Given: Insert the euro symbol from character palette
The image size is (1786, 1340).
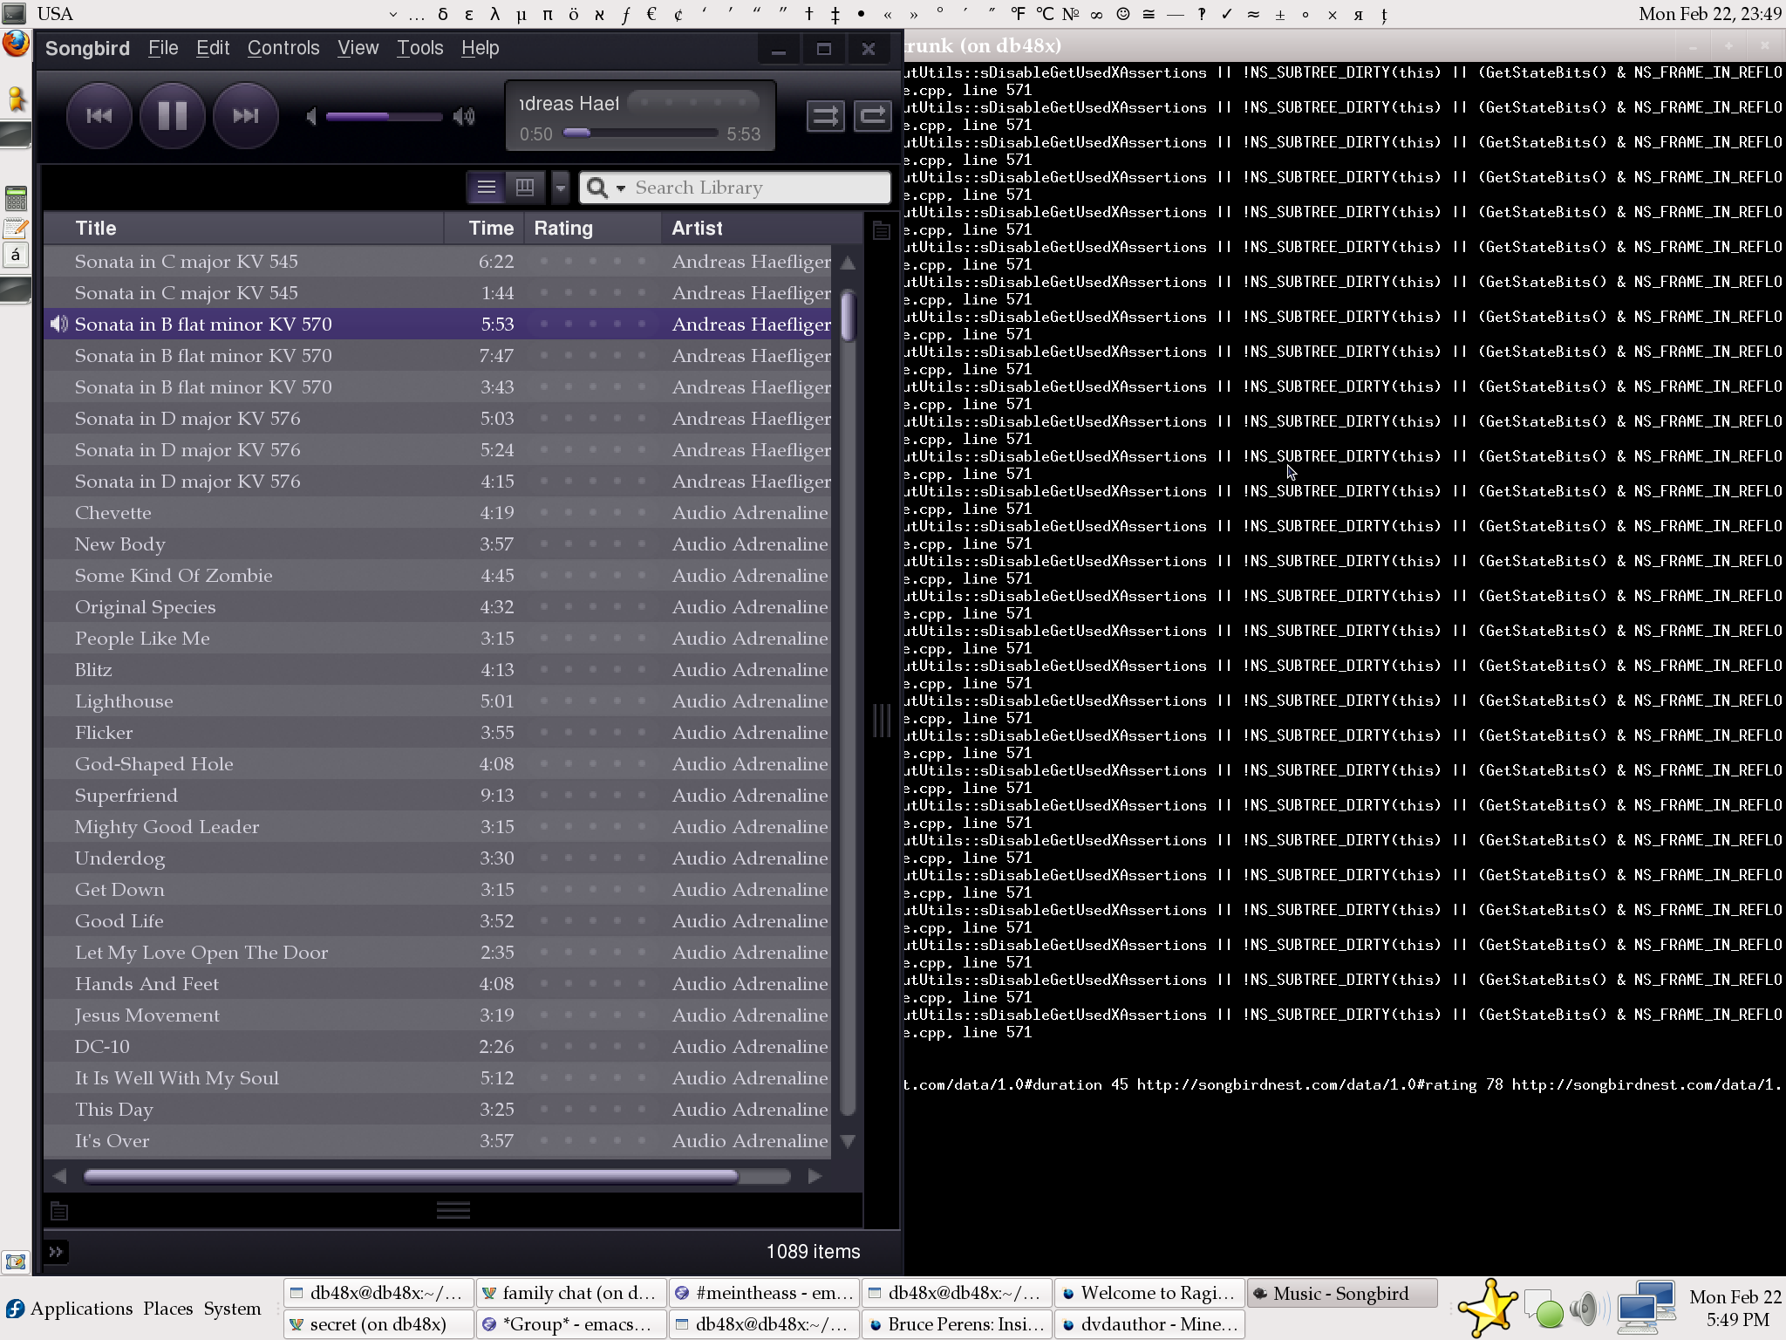Looking at the screenshot, I should 651,14.
